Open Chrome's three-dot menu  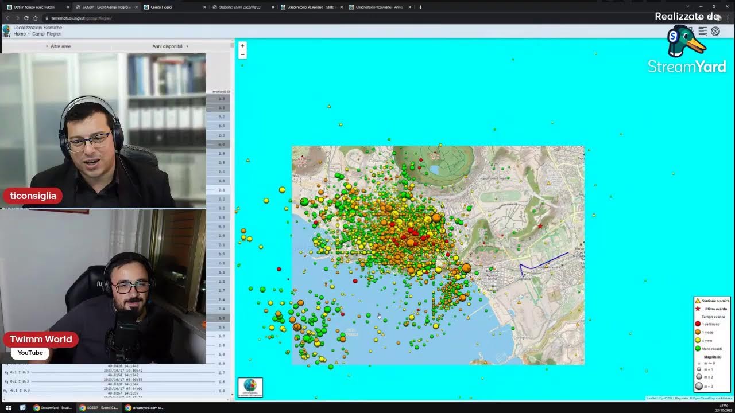pos(728,18)
